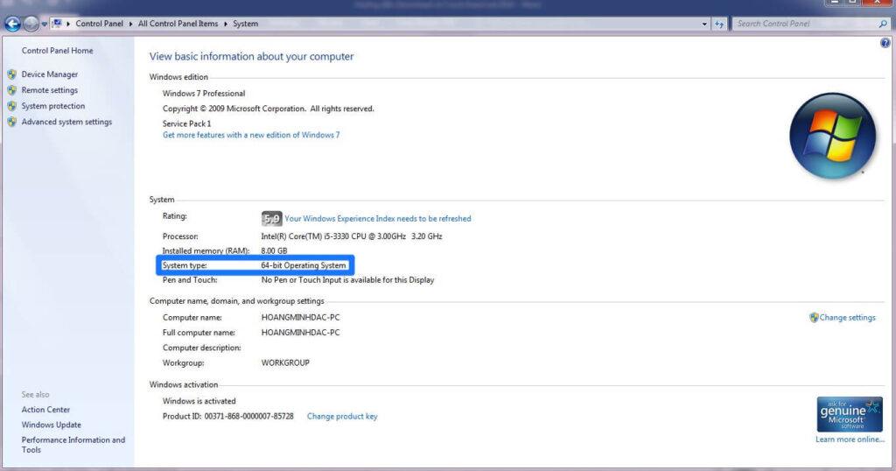This screenshot has height=471, width=896.
Task: Click the genuine Microsoft software badge
Action: point(849,414)
